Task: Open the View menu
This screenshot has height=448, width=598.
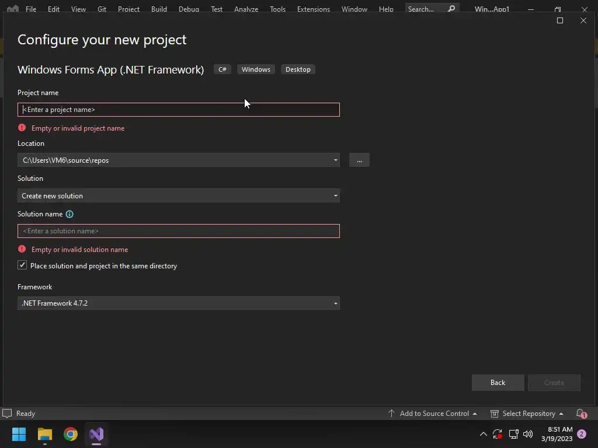Action: [x=78, y=9]
